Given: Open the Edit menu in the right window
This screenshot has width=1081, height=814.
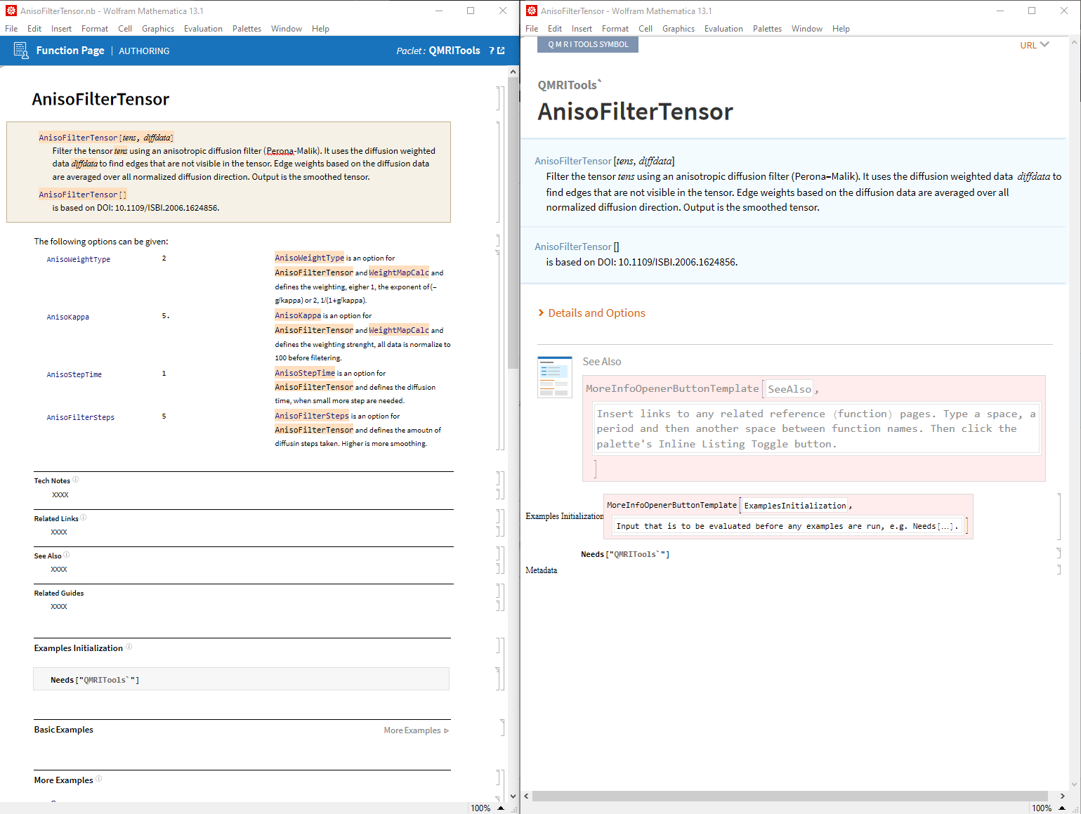Looking at the screenshot, I should click(x=555, y=29).
